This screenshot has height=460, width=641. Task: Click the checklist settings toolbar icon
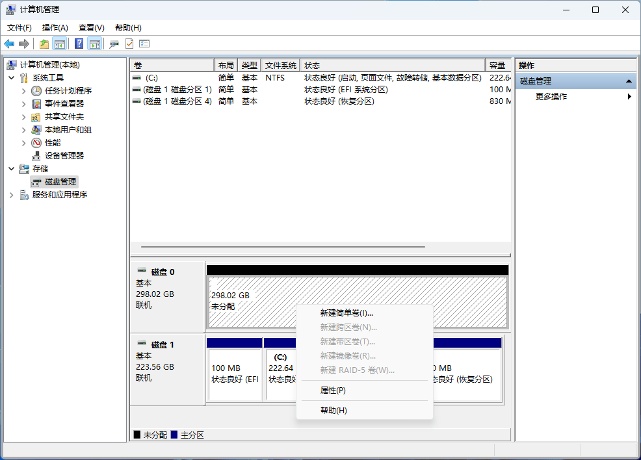point(144,44)
